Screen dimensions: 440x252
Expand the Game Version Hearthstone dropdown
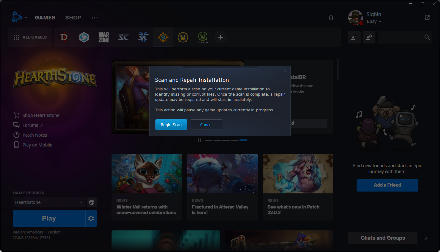49,202
